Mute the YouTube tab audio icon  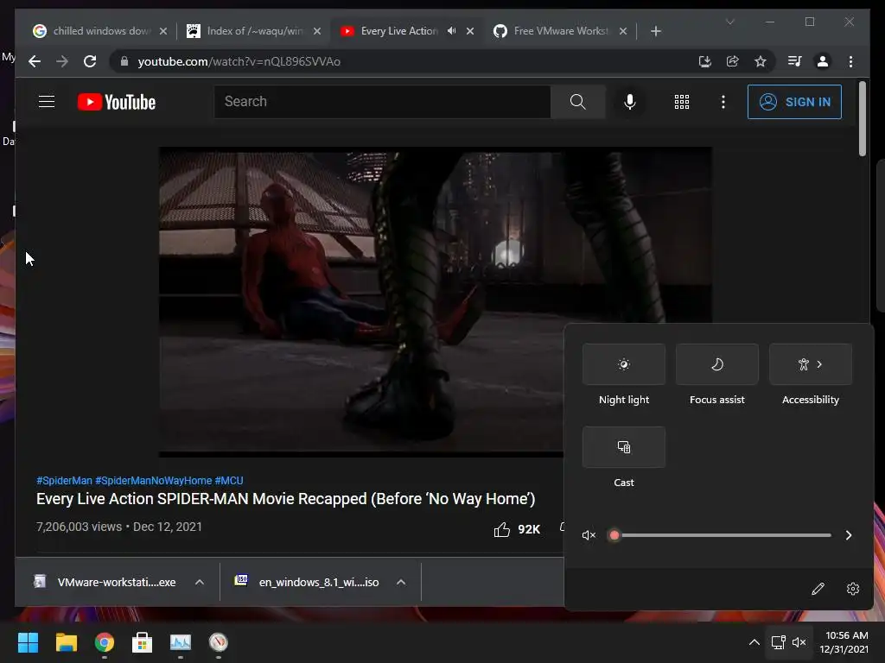(x=451, y=31)
